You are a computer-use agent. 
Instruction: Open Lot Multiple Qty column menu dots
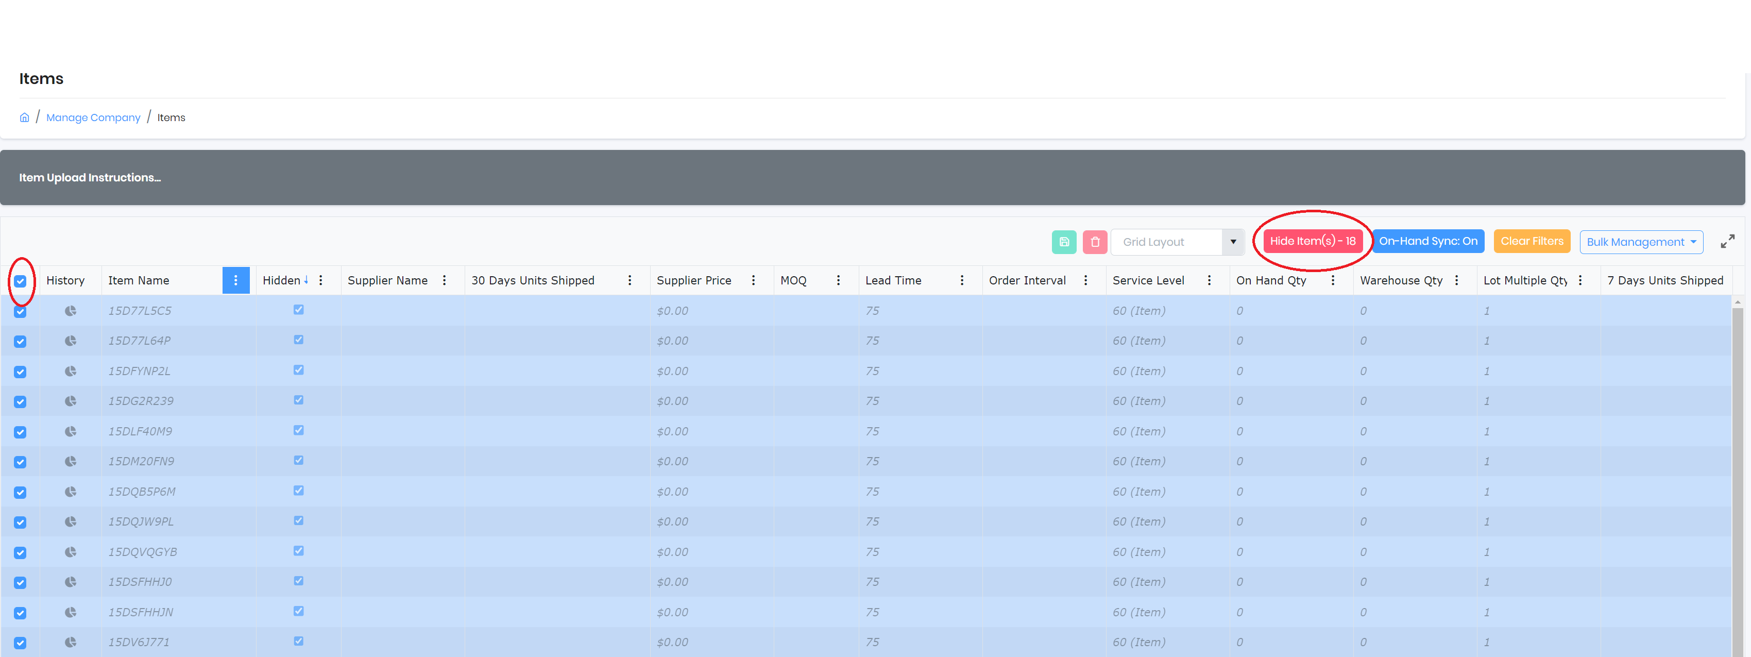point(1580,280)
